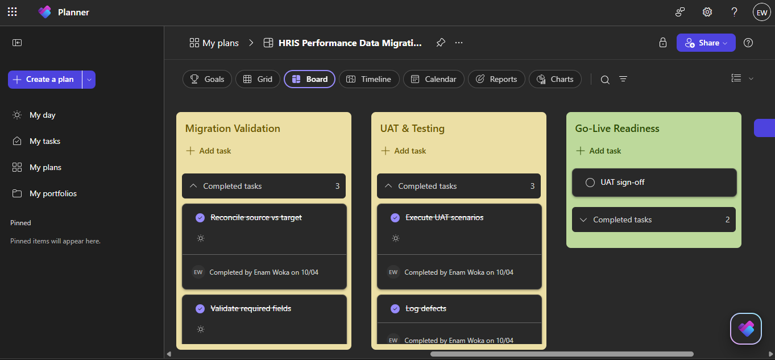This screenshot has height=360, width=775.
Task: Select the Board view tab
Action: [x=309, y=79]
